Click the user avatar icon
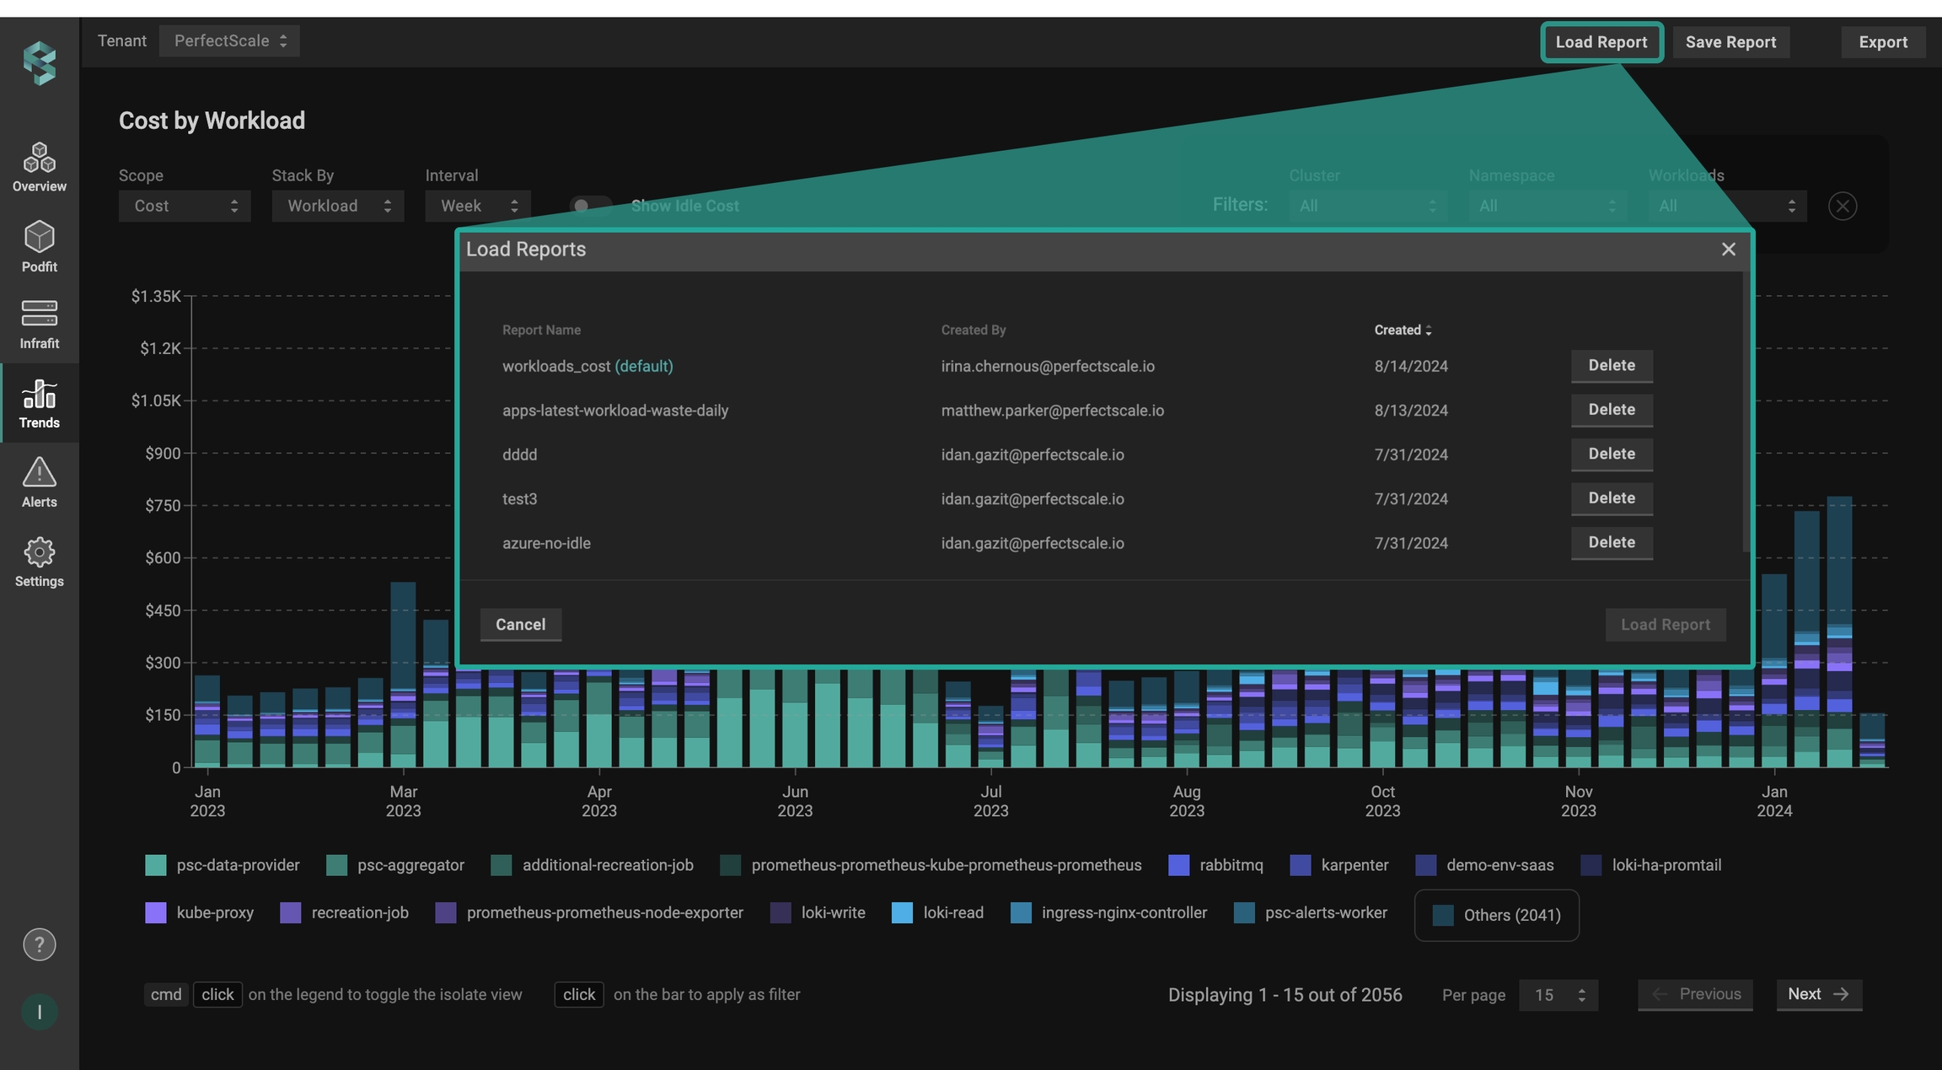Screen dimensions: 1942x1070 click(39, 1012)
